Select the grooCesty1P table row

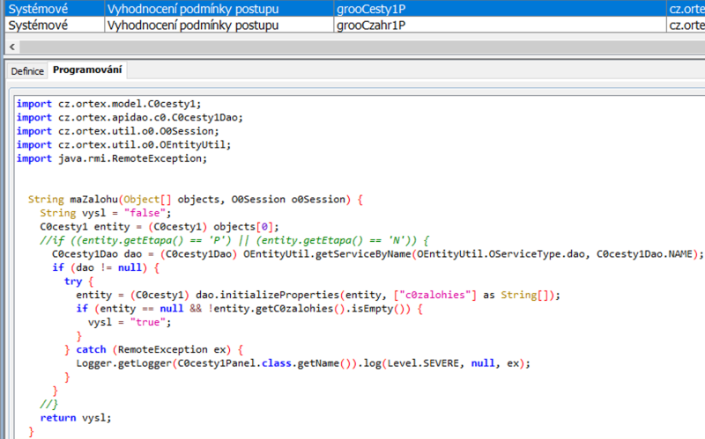370,9
